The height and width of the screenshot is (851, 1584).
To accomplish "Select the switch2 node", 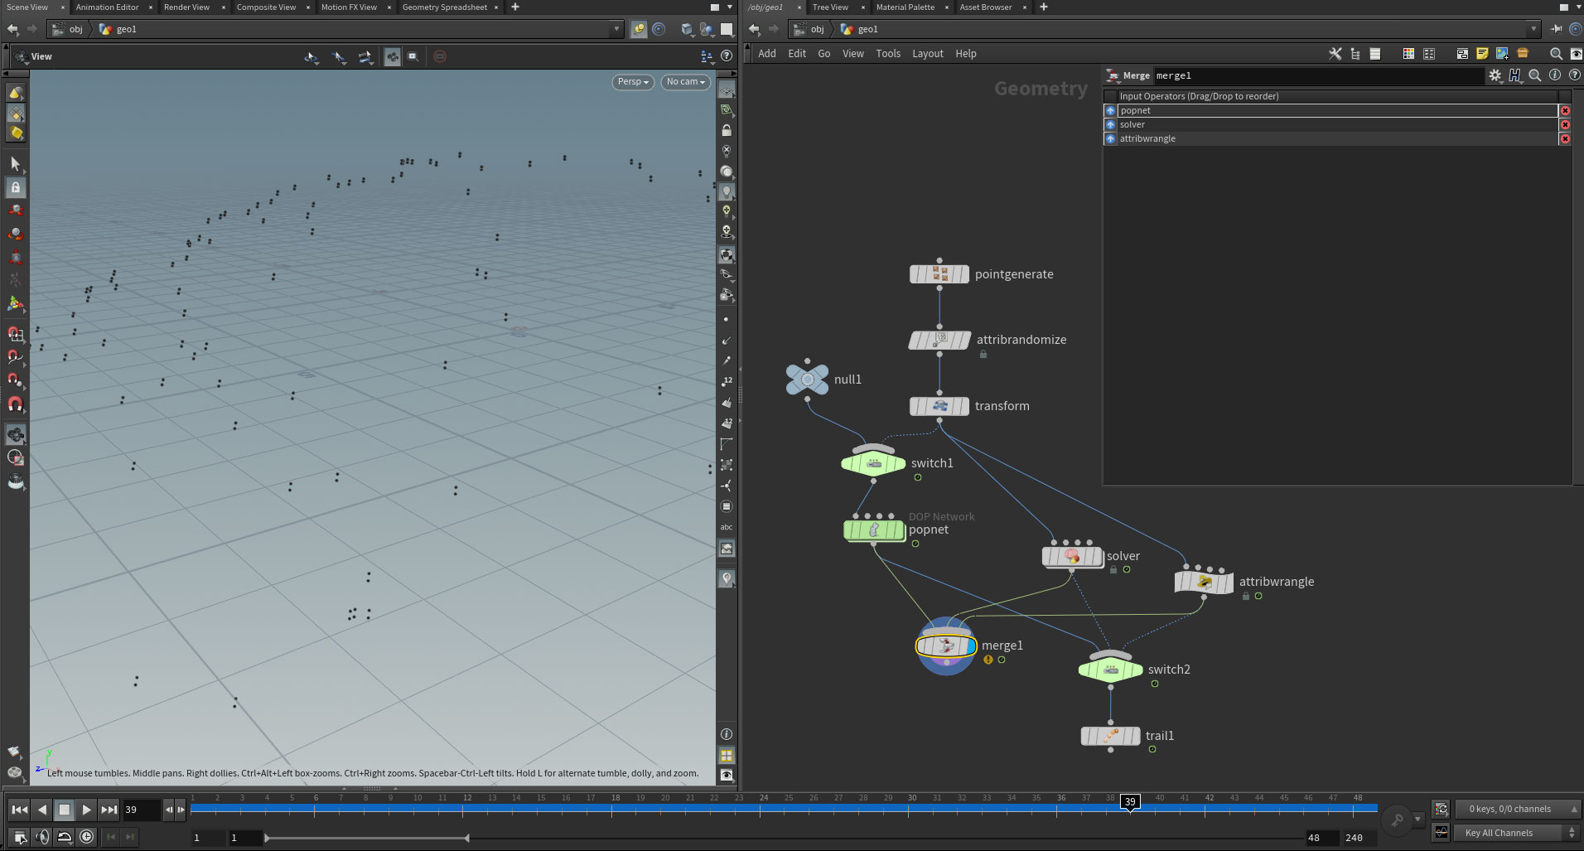I will [x=1110, y=670].
